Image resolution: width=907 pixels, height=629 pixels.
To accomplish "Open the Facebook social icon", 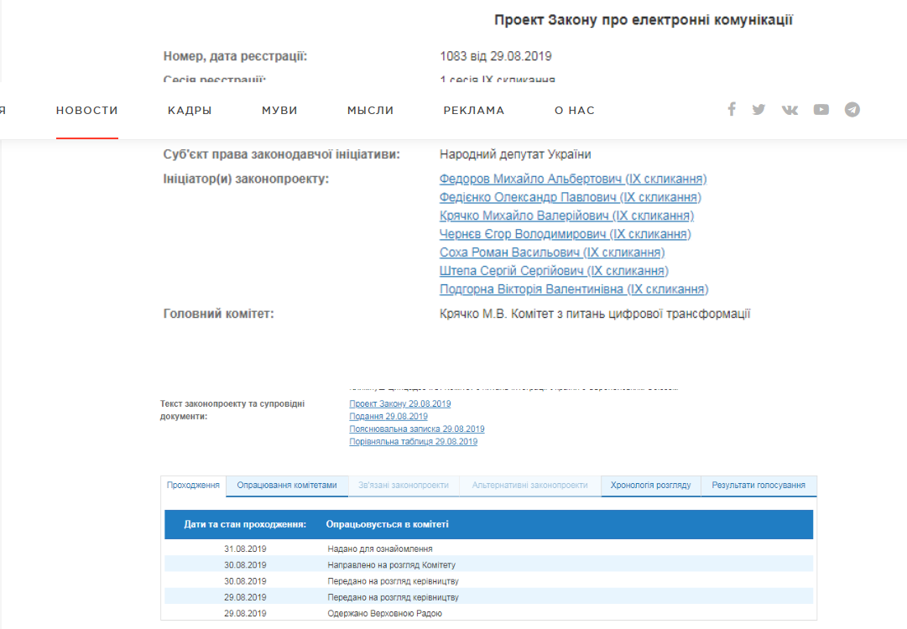I will click(x=732, y=109).
